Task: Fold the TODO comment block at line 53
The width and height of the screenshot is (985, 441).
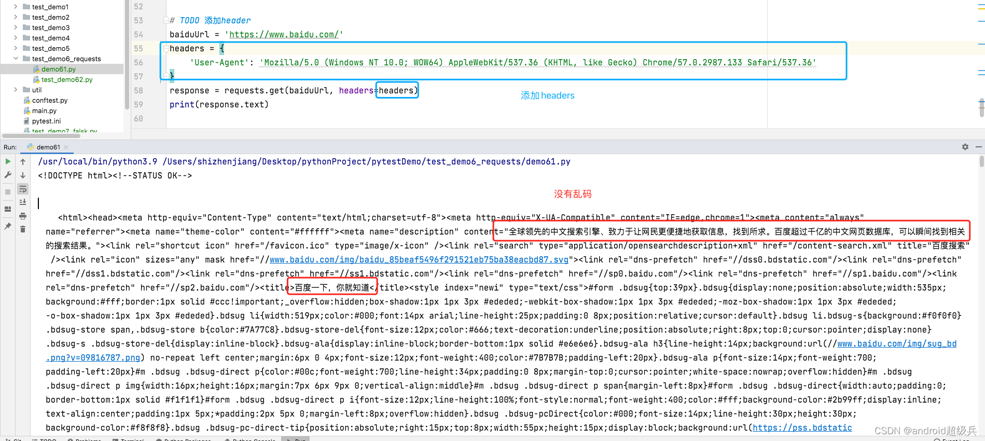Action: pos(166,20)
